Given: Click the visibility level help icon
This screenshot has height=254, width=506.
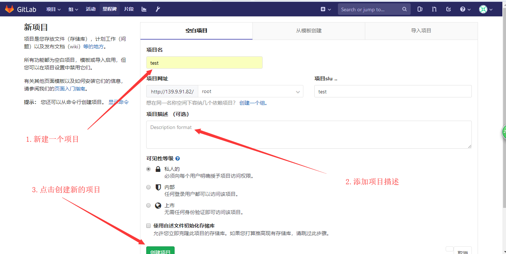Looking at the screenshot, I should coord(178,158).
